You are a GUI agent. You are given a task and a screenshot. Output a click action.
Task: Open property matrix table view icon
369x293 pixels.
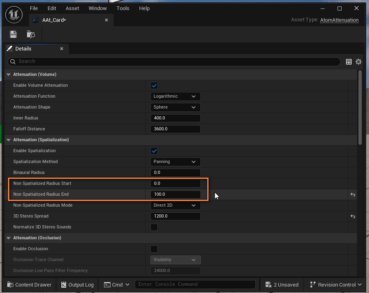coord(349,62)
